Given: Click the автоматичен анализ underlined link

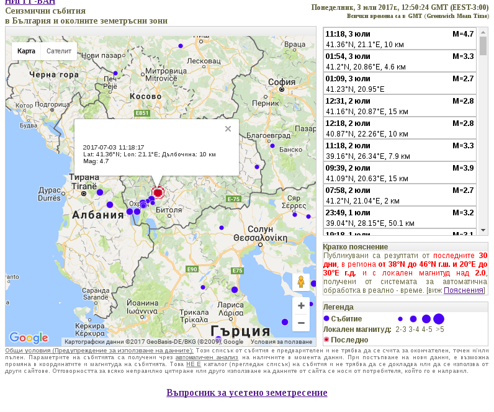Looking at the screenshot, I should [x=207, y=357].
